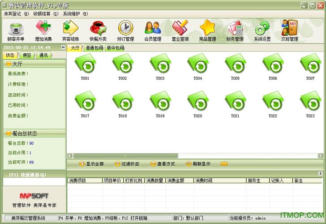Sort by 记账人 column header
Image resolution: width=326 pixels, height=224 pixels.
point(281,181)
